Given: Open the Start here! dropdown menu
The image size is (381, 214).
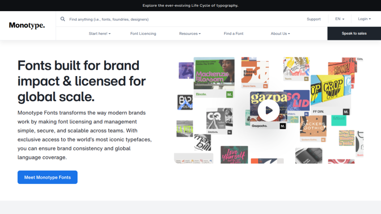Looking at the screenshot, I should 100,34.
